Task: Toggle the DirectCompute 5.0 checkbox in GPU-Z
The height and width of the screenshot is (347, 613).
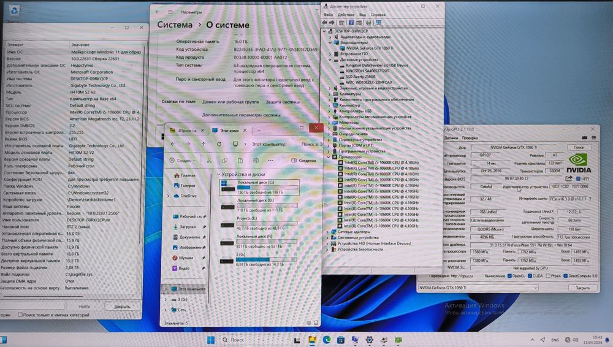Action: 565,276
